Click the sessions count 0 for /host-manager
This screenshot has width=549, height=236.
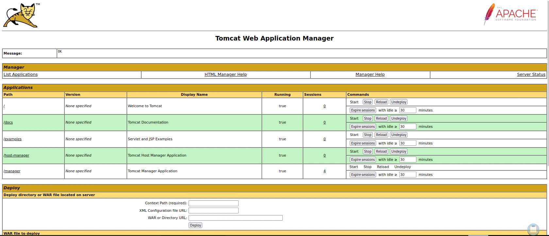pos(324,156)
